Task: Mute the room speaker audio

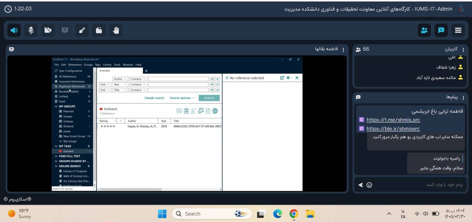Action: point(14,30)
